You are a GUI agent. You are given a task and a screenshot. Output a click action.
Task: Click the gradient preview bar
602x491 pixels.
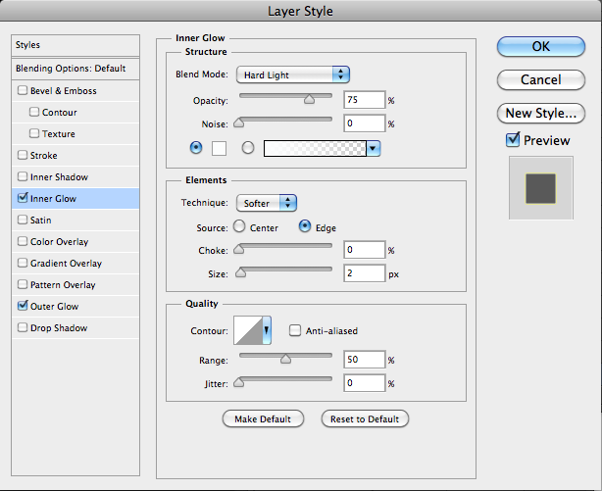pos(315,148)
